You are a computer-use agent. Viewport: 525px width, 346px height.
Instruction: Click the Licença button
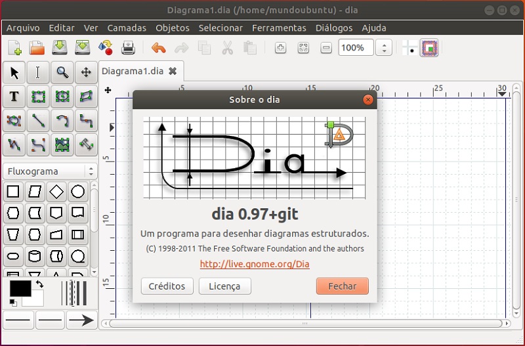[x=224, y=286]
